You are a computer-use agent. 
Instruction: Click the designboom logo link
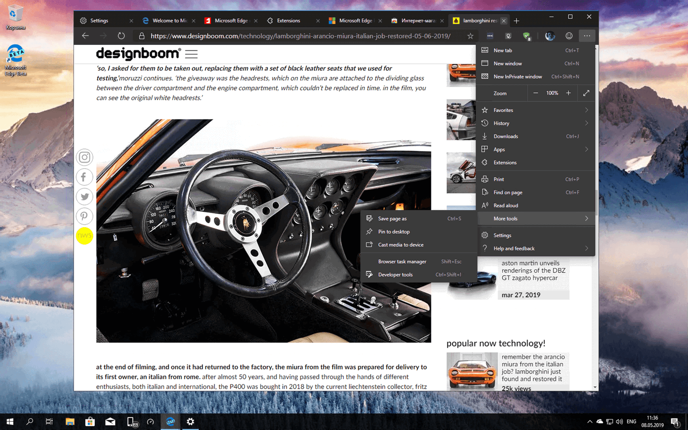coord(139,54)
